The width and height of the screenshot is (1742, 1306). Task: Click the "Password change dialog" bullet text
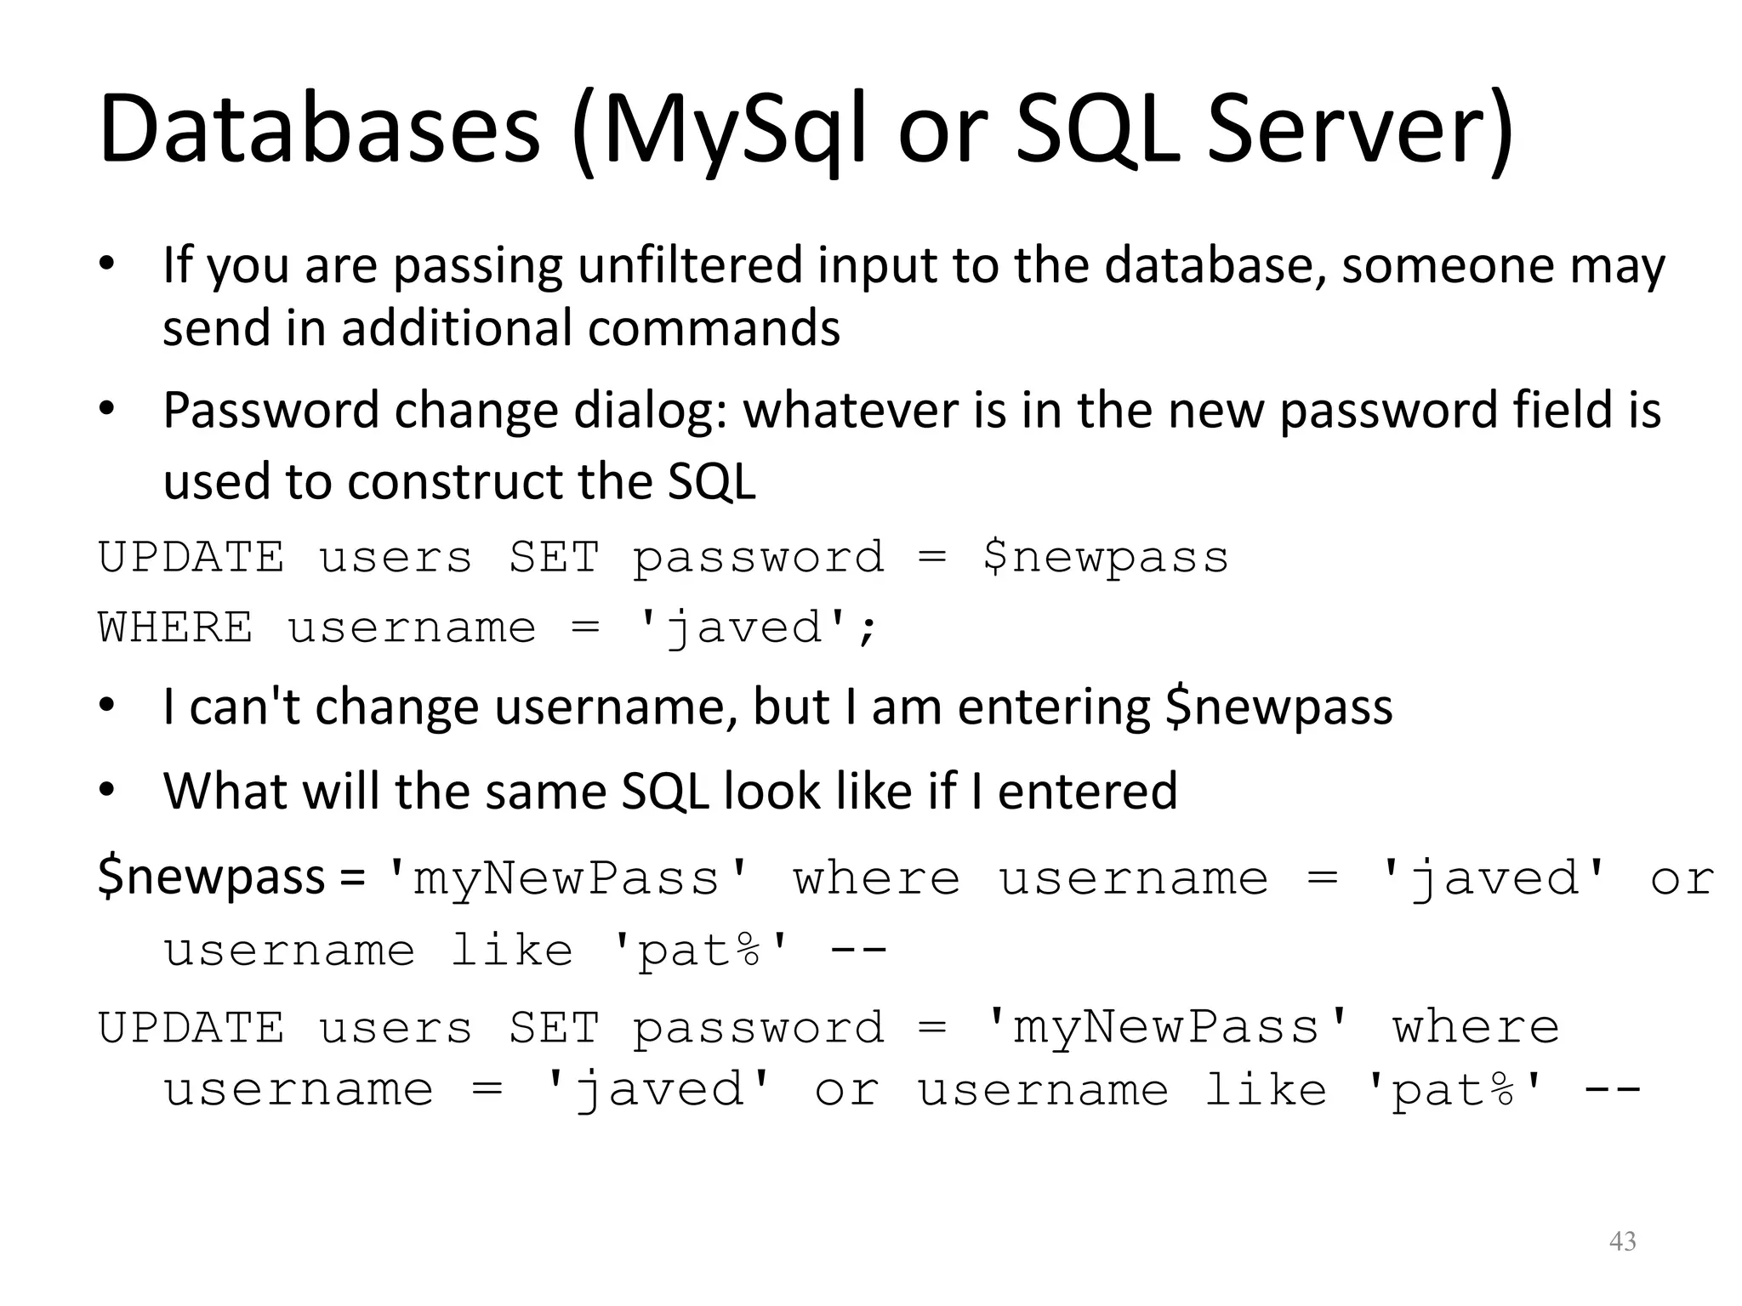[911, 410]
